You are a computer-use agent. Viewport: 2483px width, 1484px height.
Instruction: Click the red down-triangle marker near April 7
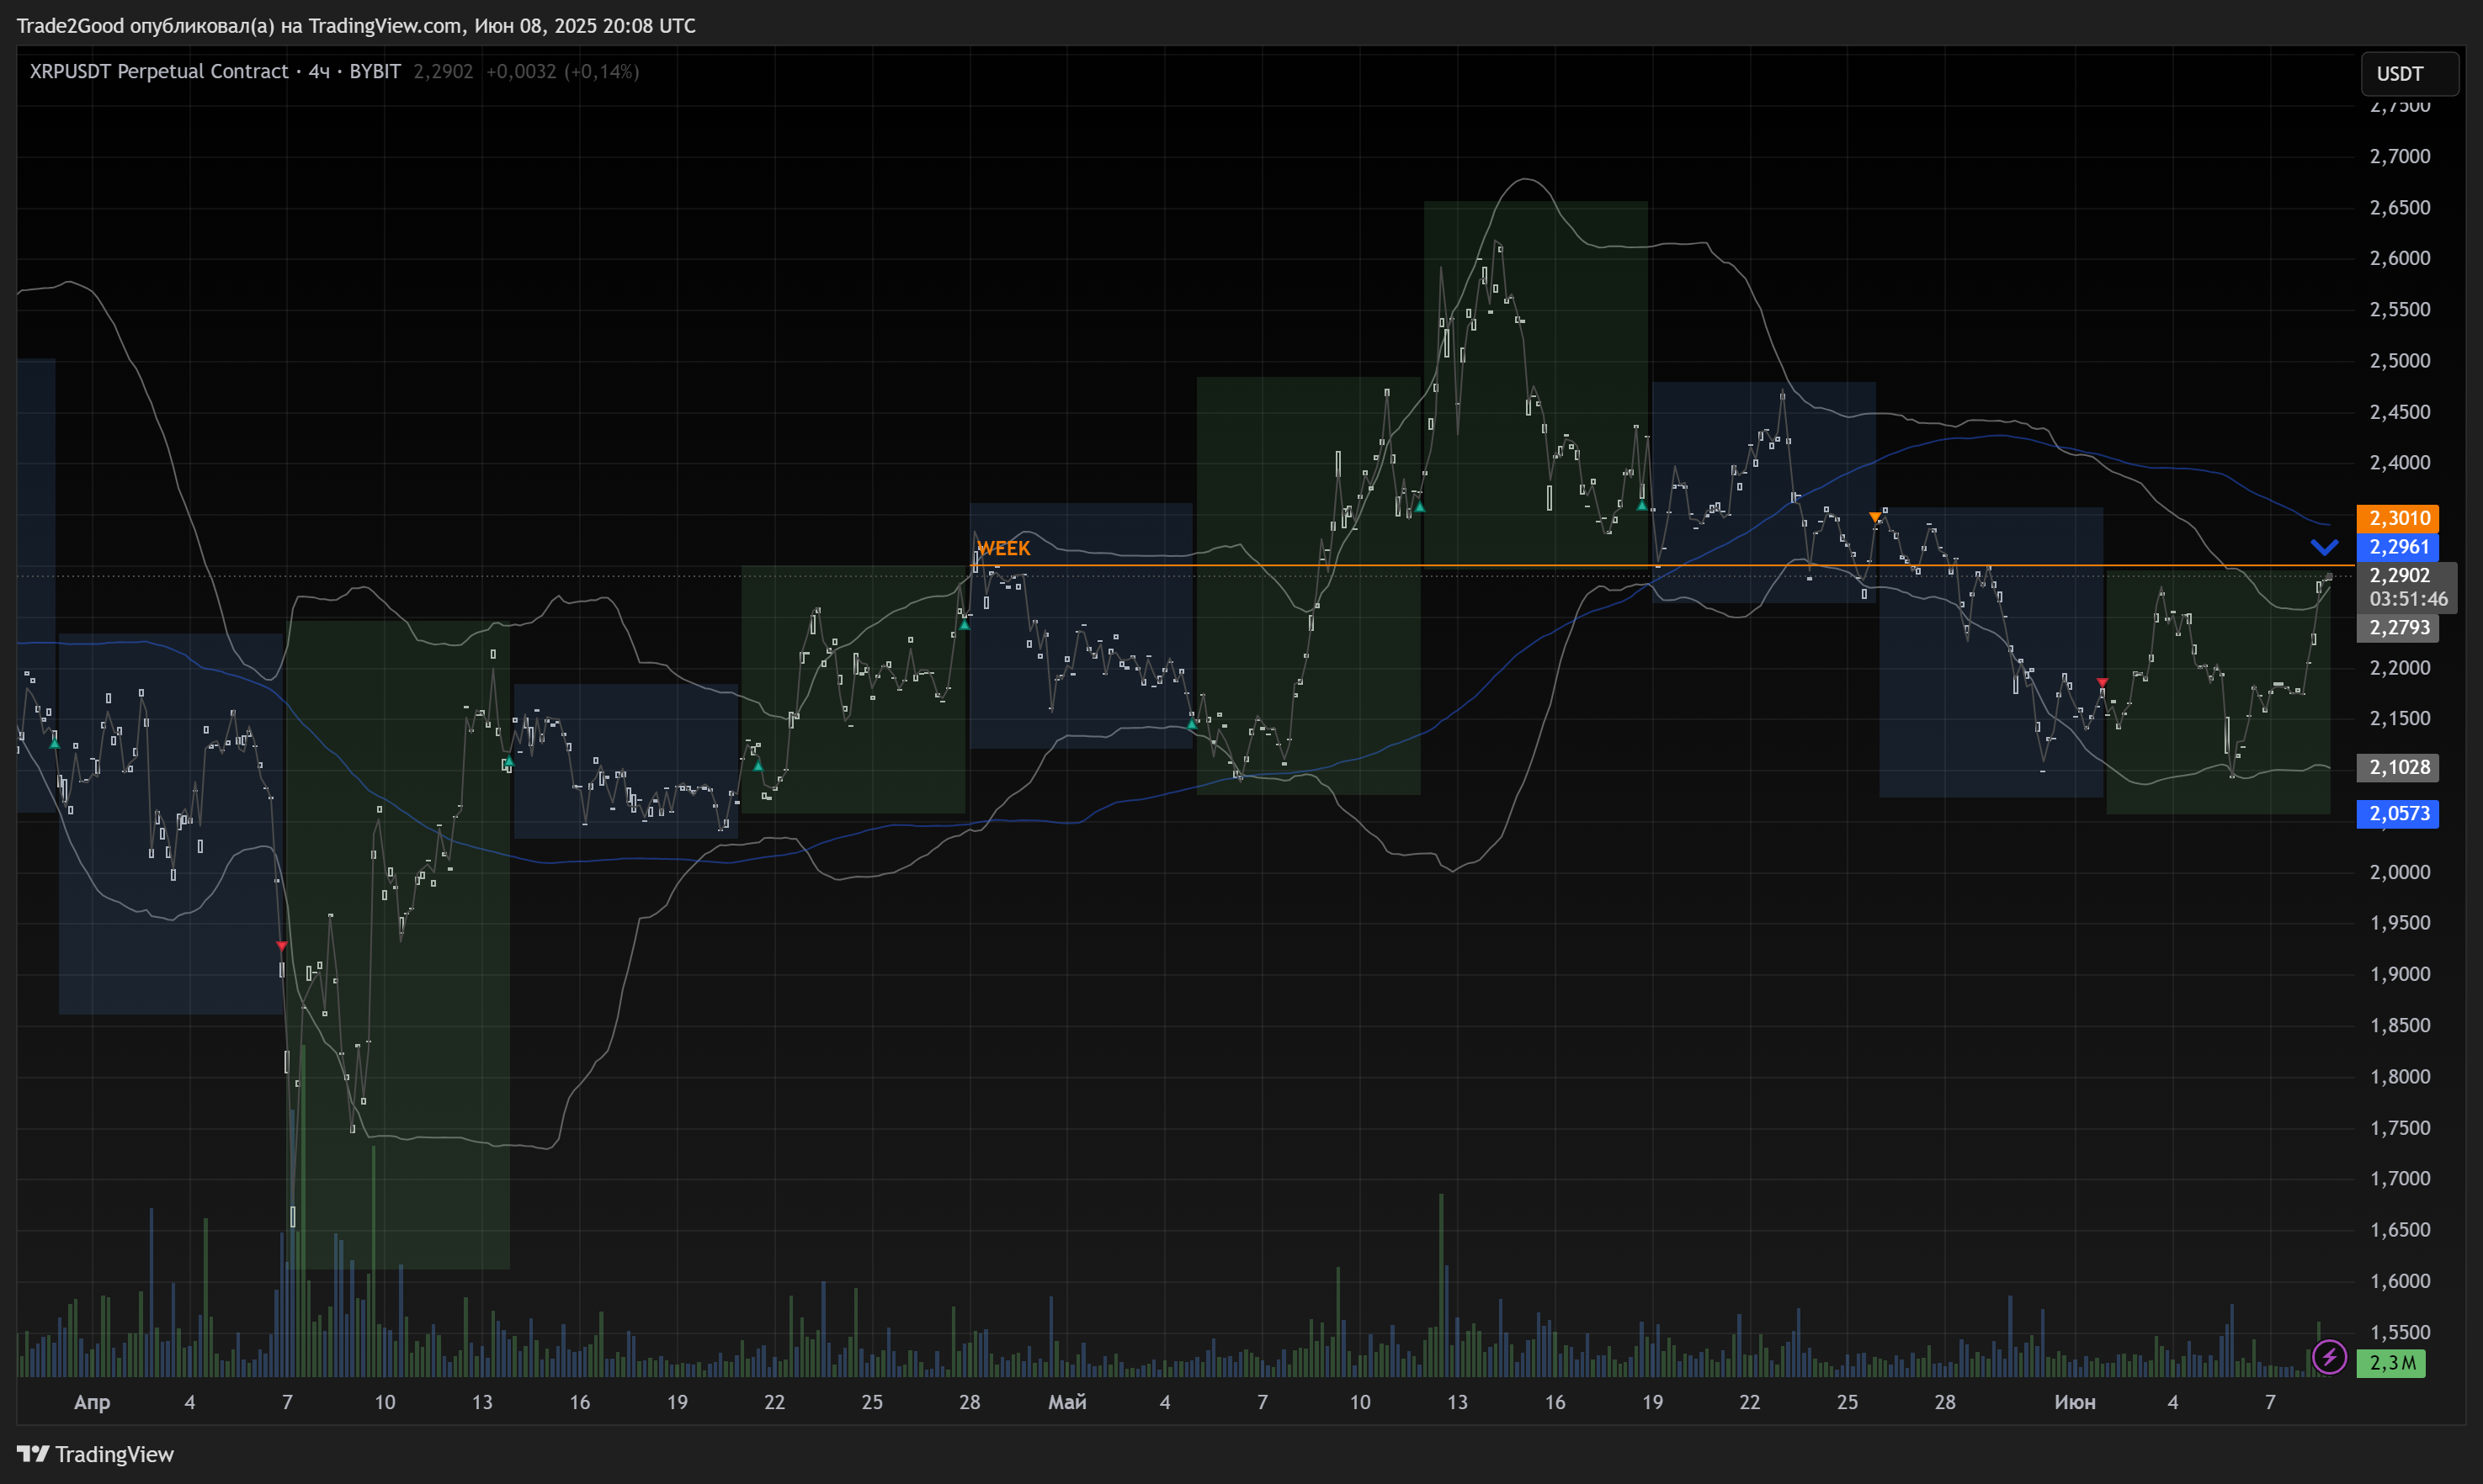[x=281, y=945]
